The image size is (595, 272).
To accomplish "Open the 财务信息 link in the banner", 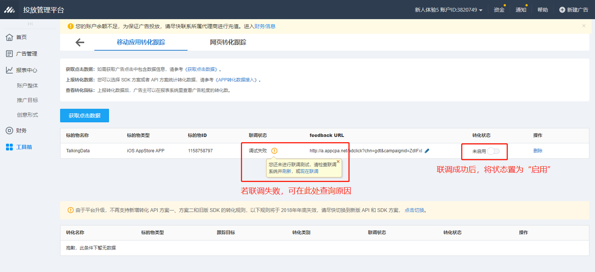I will click(x=265, y=26).
